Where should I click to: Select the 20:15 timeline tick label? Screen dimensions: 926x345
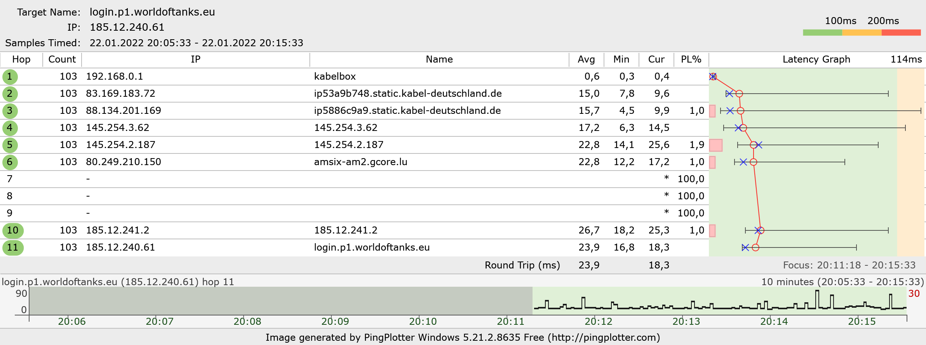pyautogui.click(x=862, y=321)
